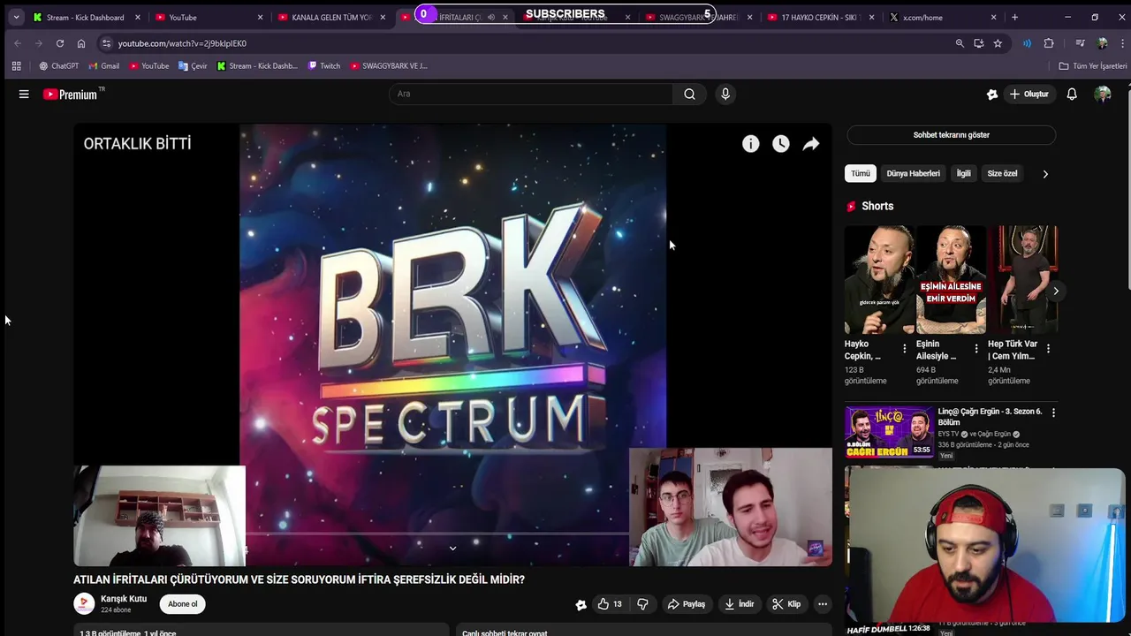Open the YouTube guide hamburger menu
The image size is (1131, 636).
24,95
